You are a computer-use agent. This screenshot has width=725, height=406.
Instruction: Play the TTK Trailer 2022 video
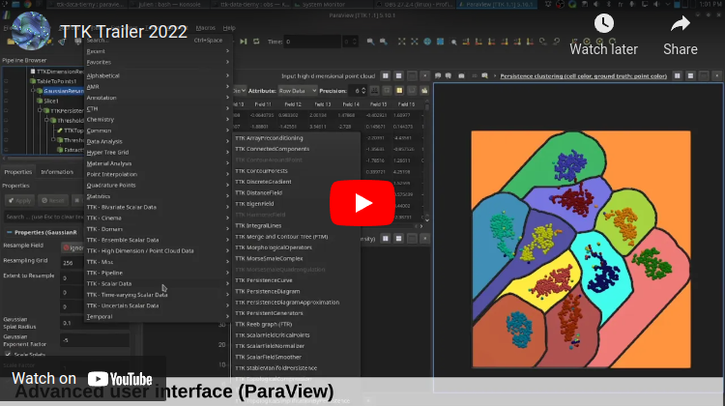click(x=362, y=203)
